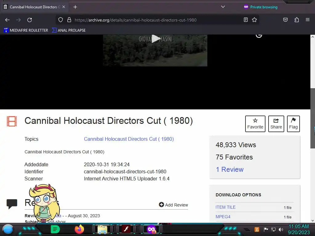Open the Action Center flag icon

tap(266, 229)
